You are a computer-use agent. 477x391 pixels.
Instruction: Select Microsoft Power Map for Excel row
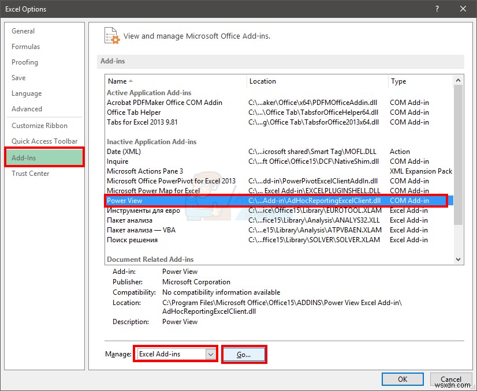point(279,190)
